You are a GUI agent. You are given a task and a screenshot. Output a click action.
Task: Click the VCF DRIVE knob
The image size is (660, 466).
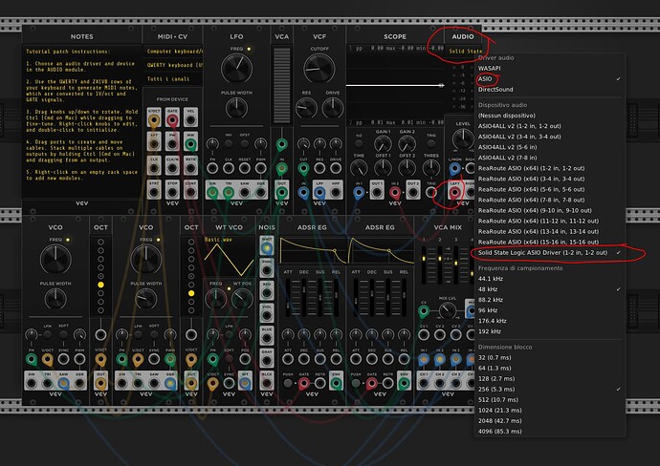click(x=333, y=108)
